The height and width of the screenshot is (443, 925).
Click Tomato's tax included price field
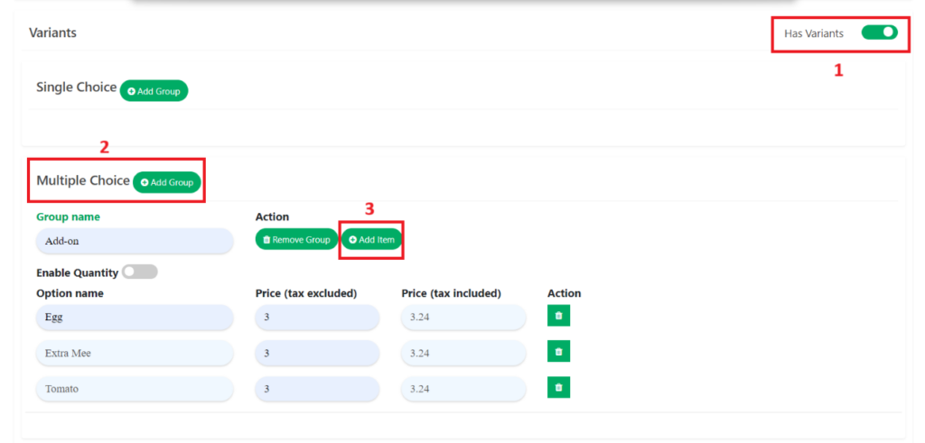(463, 389)
